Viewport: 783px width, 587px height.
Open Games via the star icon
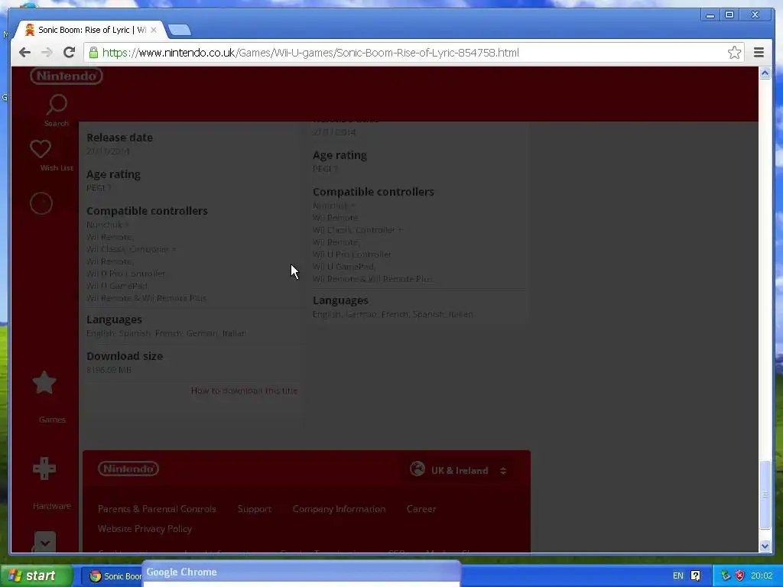click(x=44, y=383)
